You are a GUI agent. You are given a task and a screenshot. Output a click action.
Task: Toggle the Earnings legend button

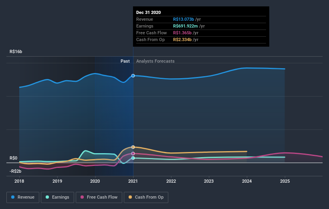(57, 197)
